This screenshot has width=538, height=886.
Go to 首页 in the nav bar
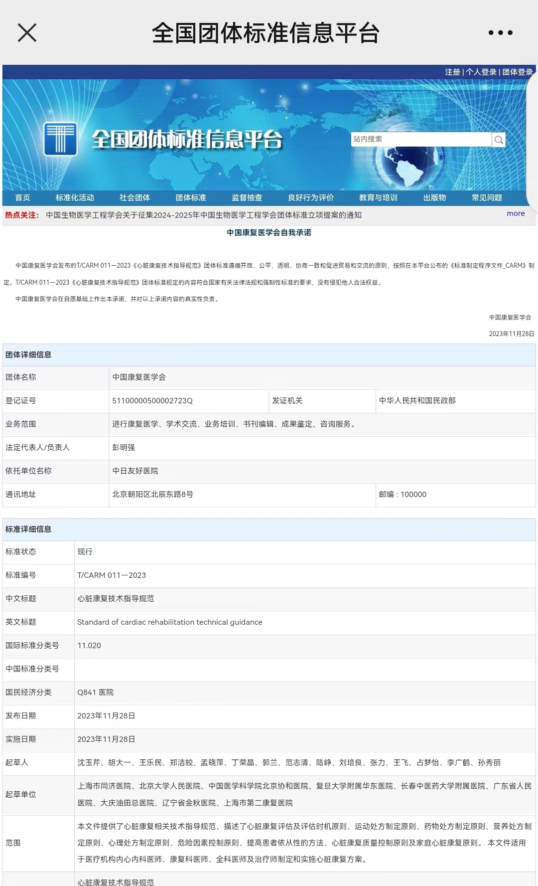[x=22, y=198]
